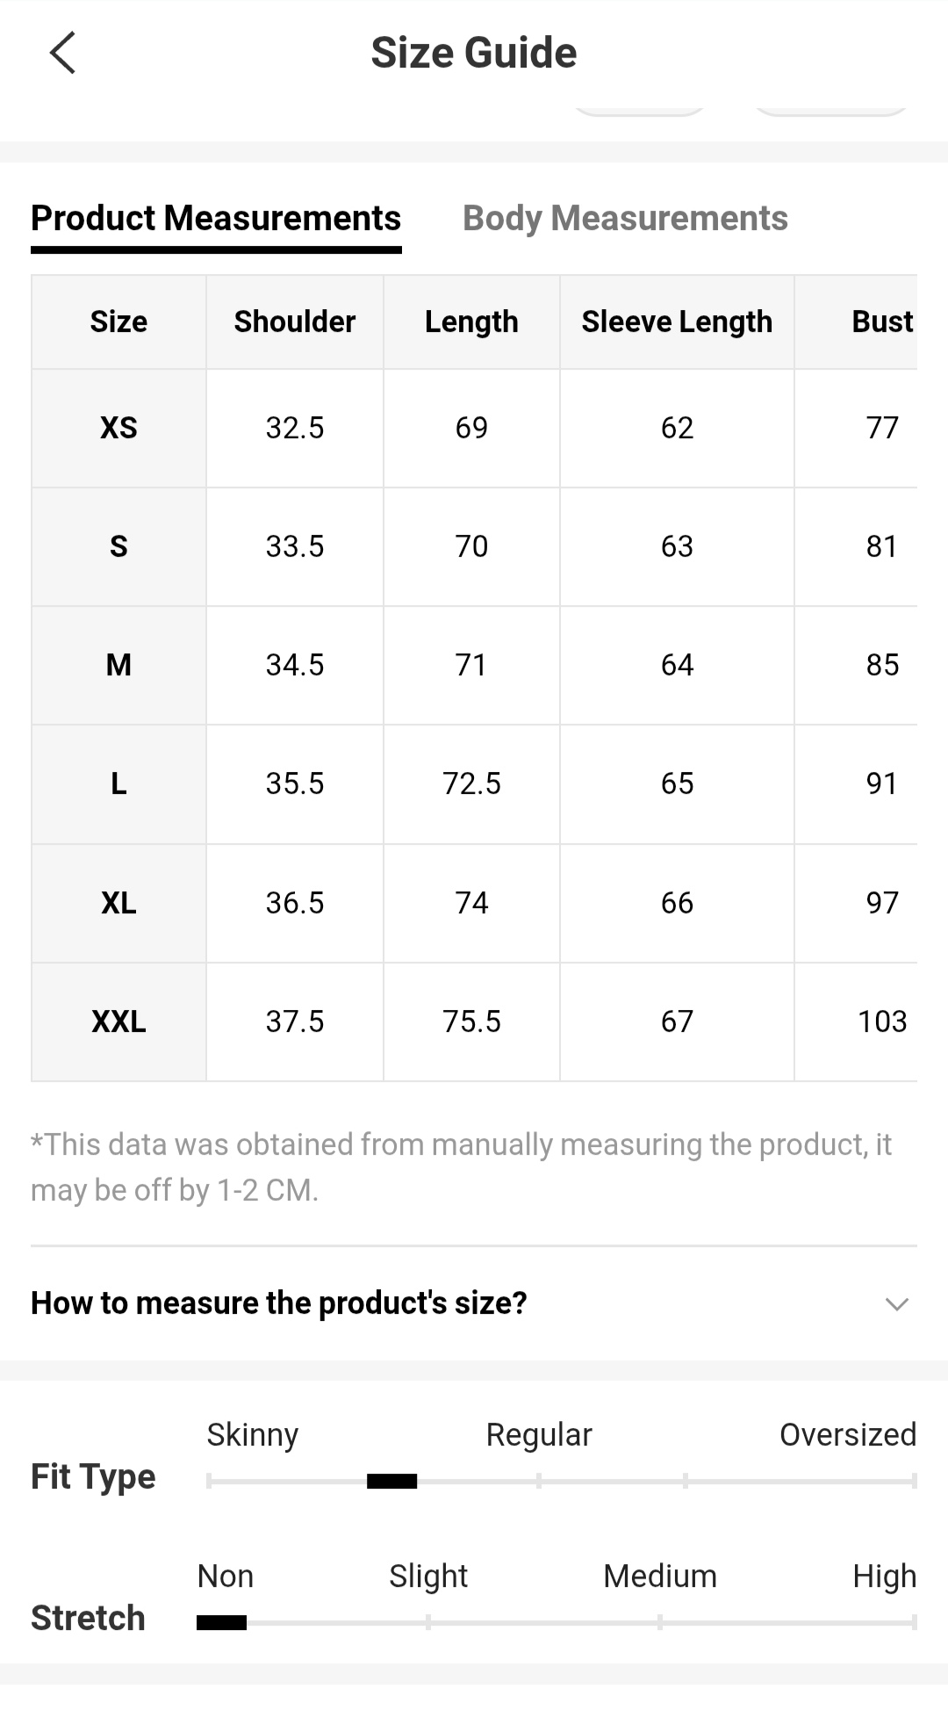Expand the chevron beside how to measure
The width and height of the screenshot is (948, 1717).
[896, 1303]
